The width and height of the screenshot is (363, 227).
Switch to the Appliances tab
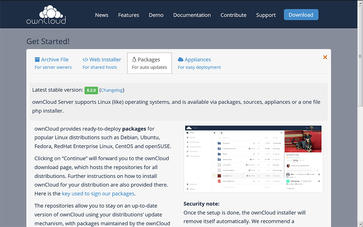(x=199, y=63)
